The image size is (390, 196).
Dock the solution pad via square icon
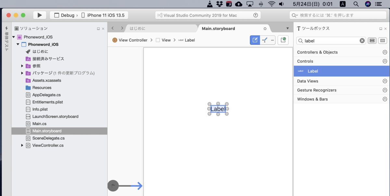[98, 29]
